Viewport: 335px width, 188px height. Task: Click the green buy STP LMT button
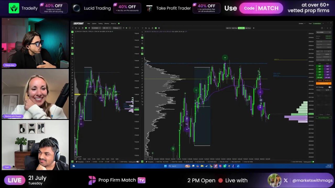(x=320, y=78)
